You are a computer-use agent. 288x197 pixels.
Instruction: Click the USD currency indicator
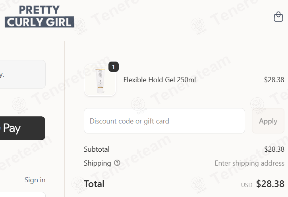point(247,185)
